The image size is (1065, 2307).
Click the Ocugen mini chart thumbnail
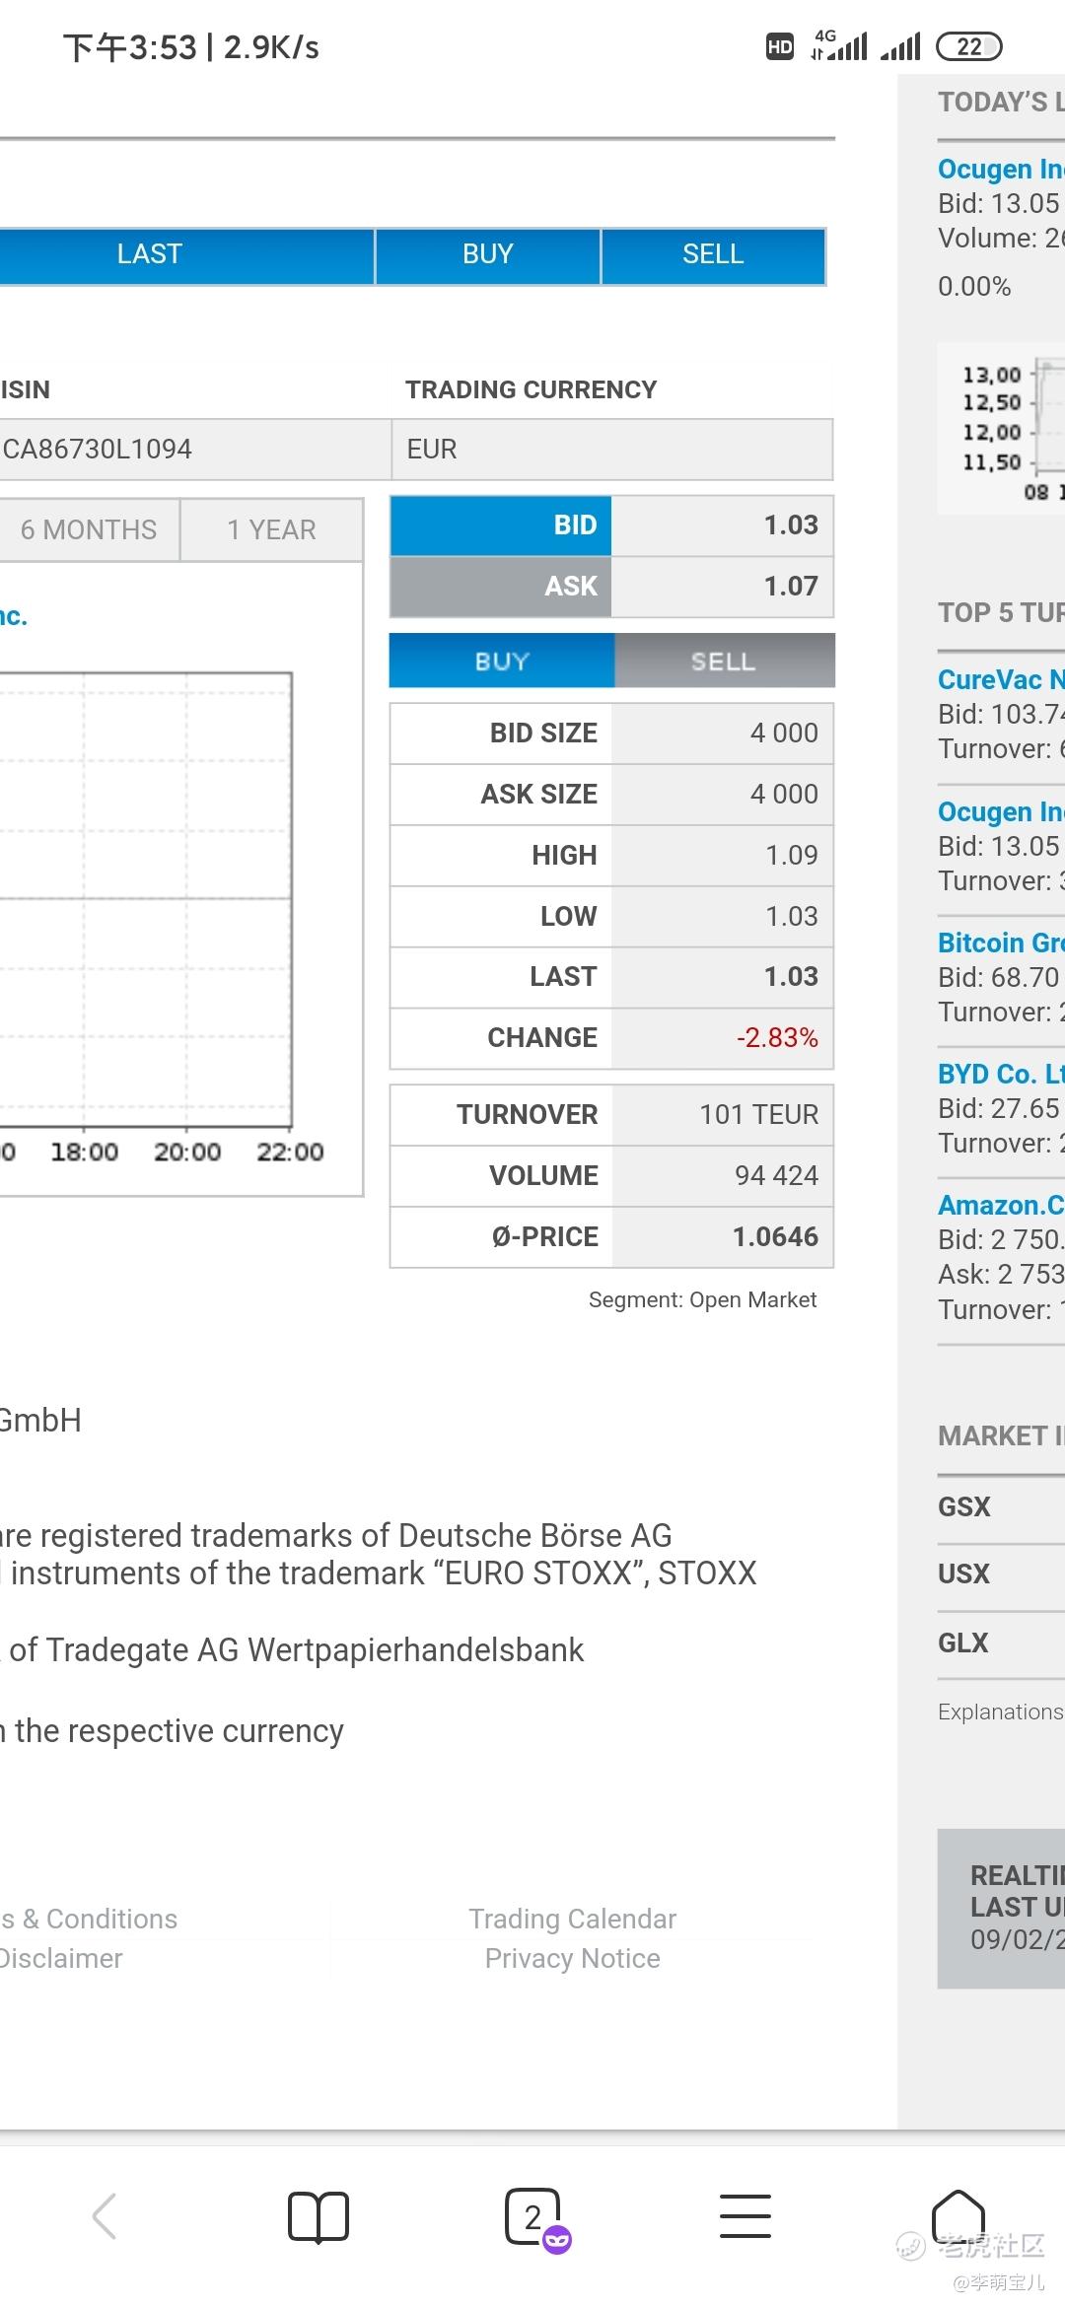click(x=1001, y=429)
